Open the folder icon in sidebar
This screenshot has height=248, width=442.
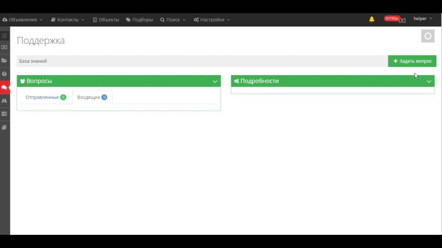[x=4, y=60]
